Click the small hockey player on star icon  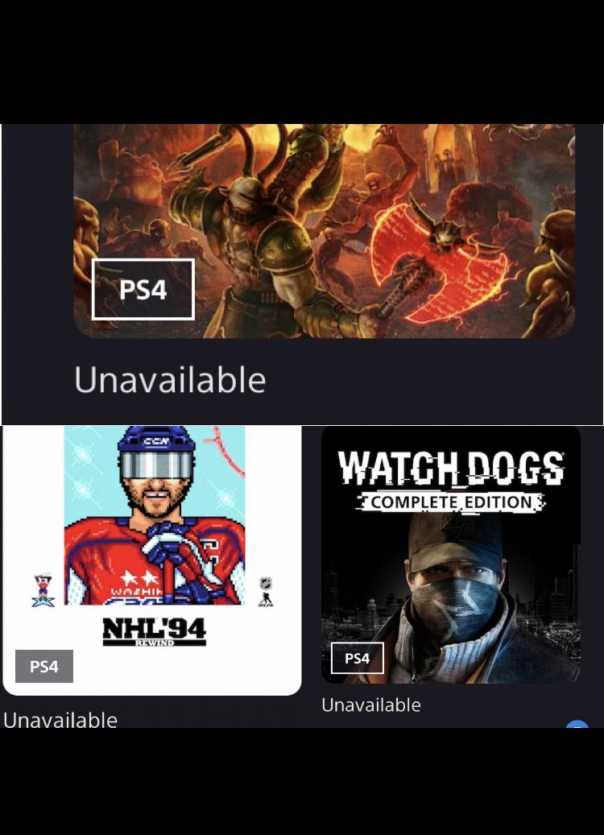click(43, 590)
